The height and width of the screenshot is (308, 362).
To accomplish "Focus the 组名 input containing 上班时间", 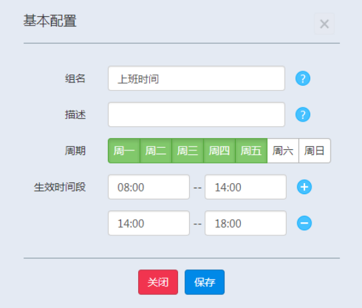I will [x=196, y=78].
